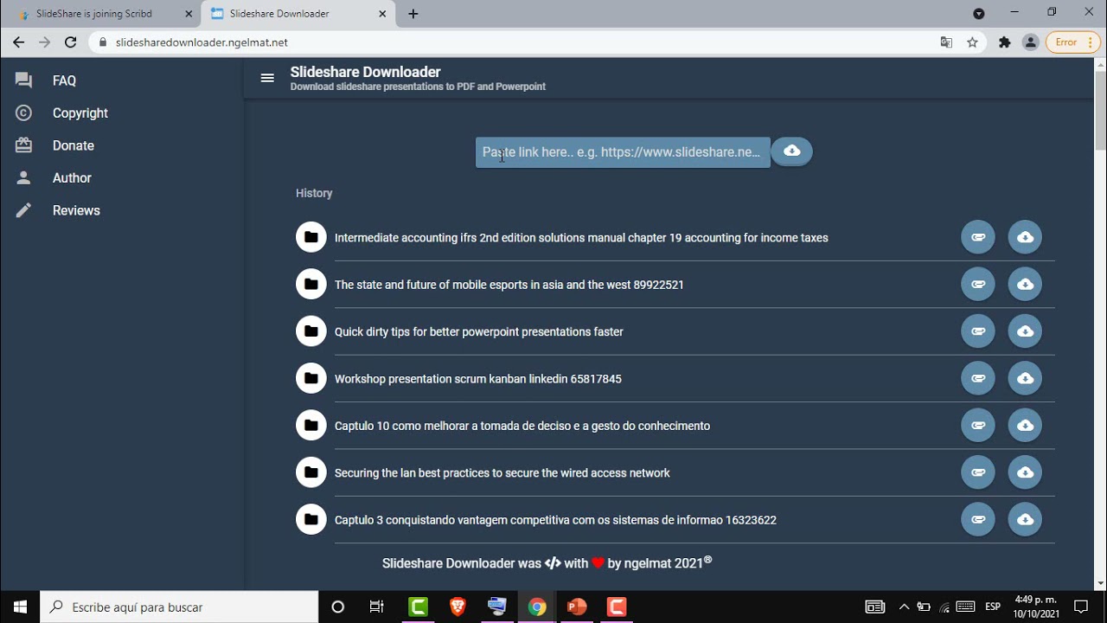Image resolution: width=1107 pixels, height=623 pixels.
Task: Open the hamburger menu beside Slideshare Downloader
Action: [x=267, y=78]
